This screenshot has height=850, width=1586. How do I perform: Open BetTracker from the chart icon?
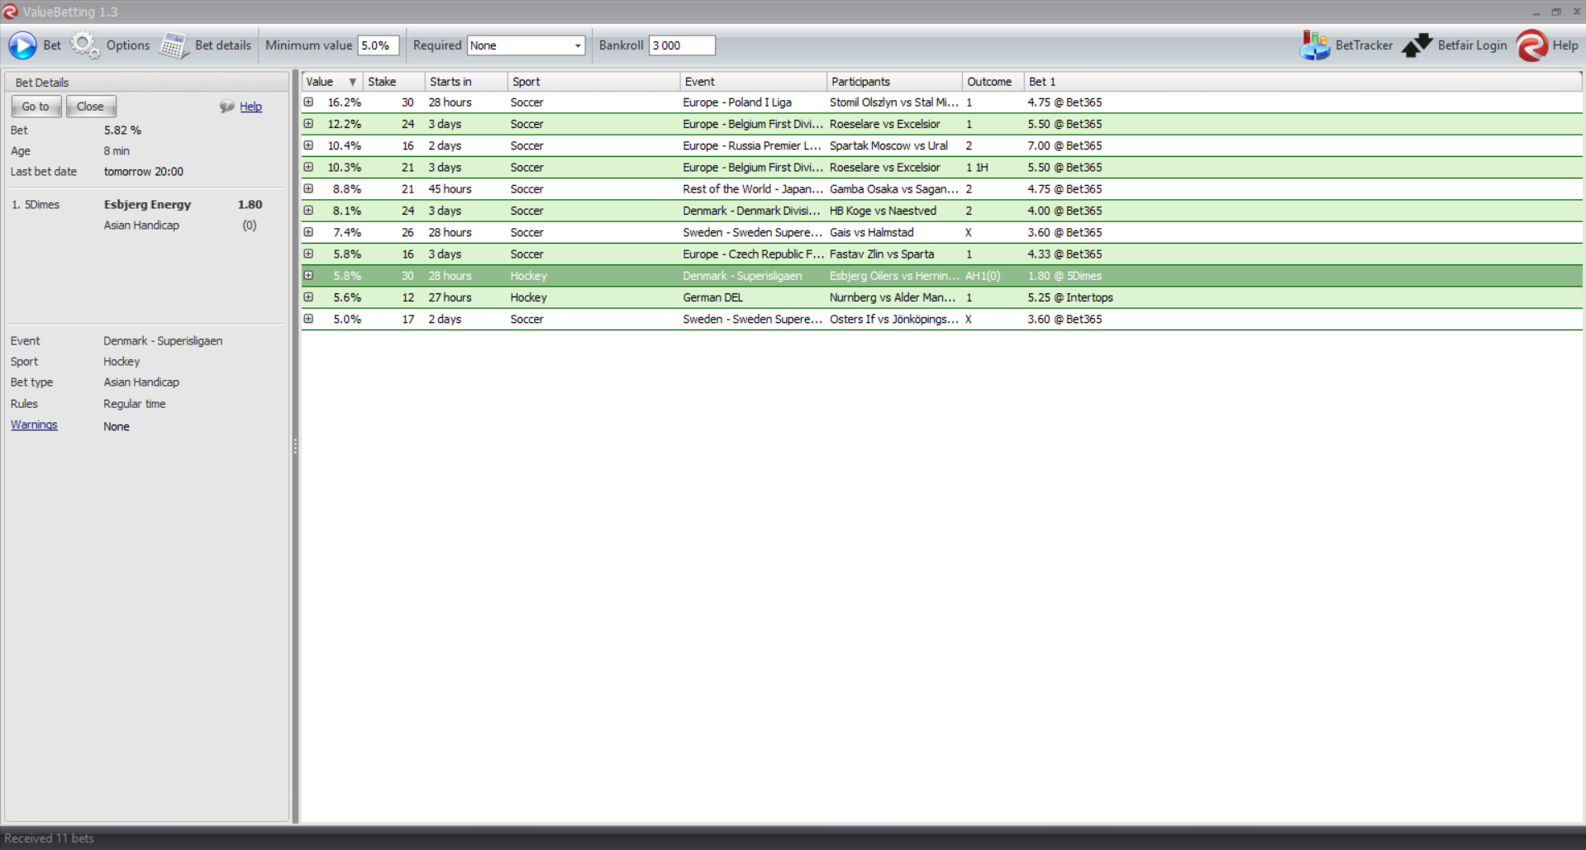[x=1314, y=45]
